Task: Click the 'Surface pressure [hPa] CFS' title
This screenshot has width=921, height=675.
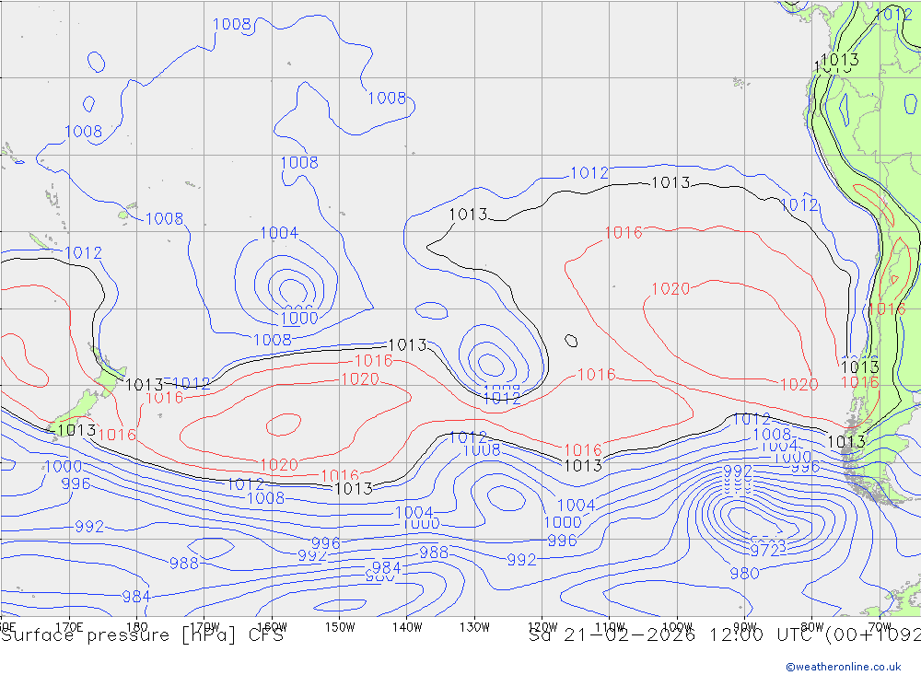Action: point(142,635)
